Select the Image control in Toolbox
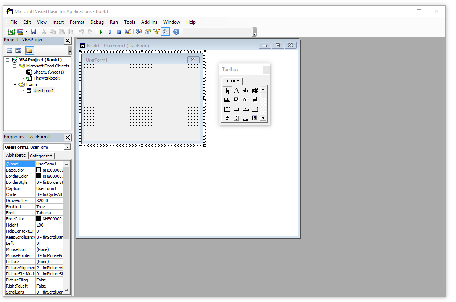 pos(245,118)
